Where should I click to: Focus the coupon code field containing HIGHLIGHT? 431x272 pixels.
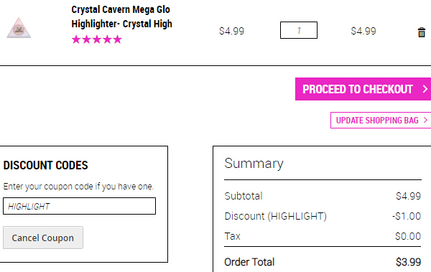click(x=79, y=206)
